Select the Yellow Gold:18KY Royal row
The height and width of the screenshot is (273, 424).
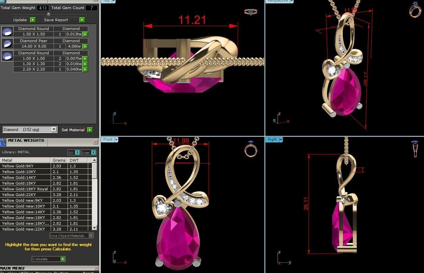46,189
